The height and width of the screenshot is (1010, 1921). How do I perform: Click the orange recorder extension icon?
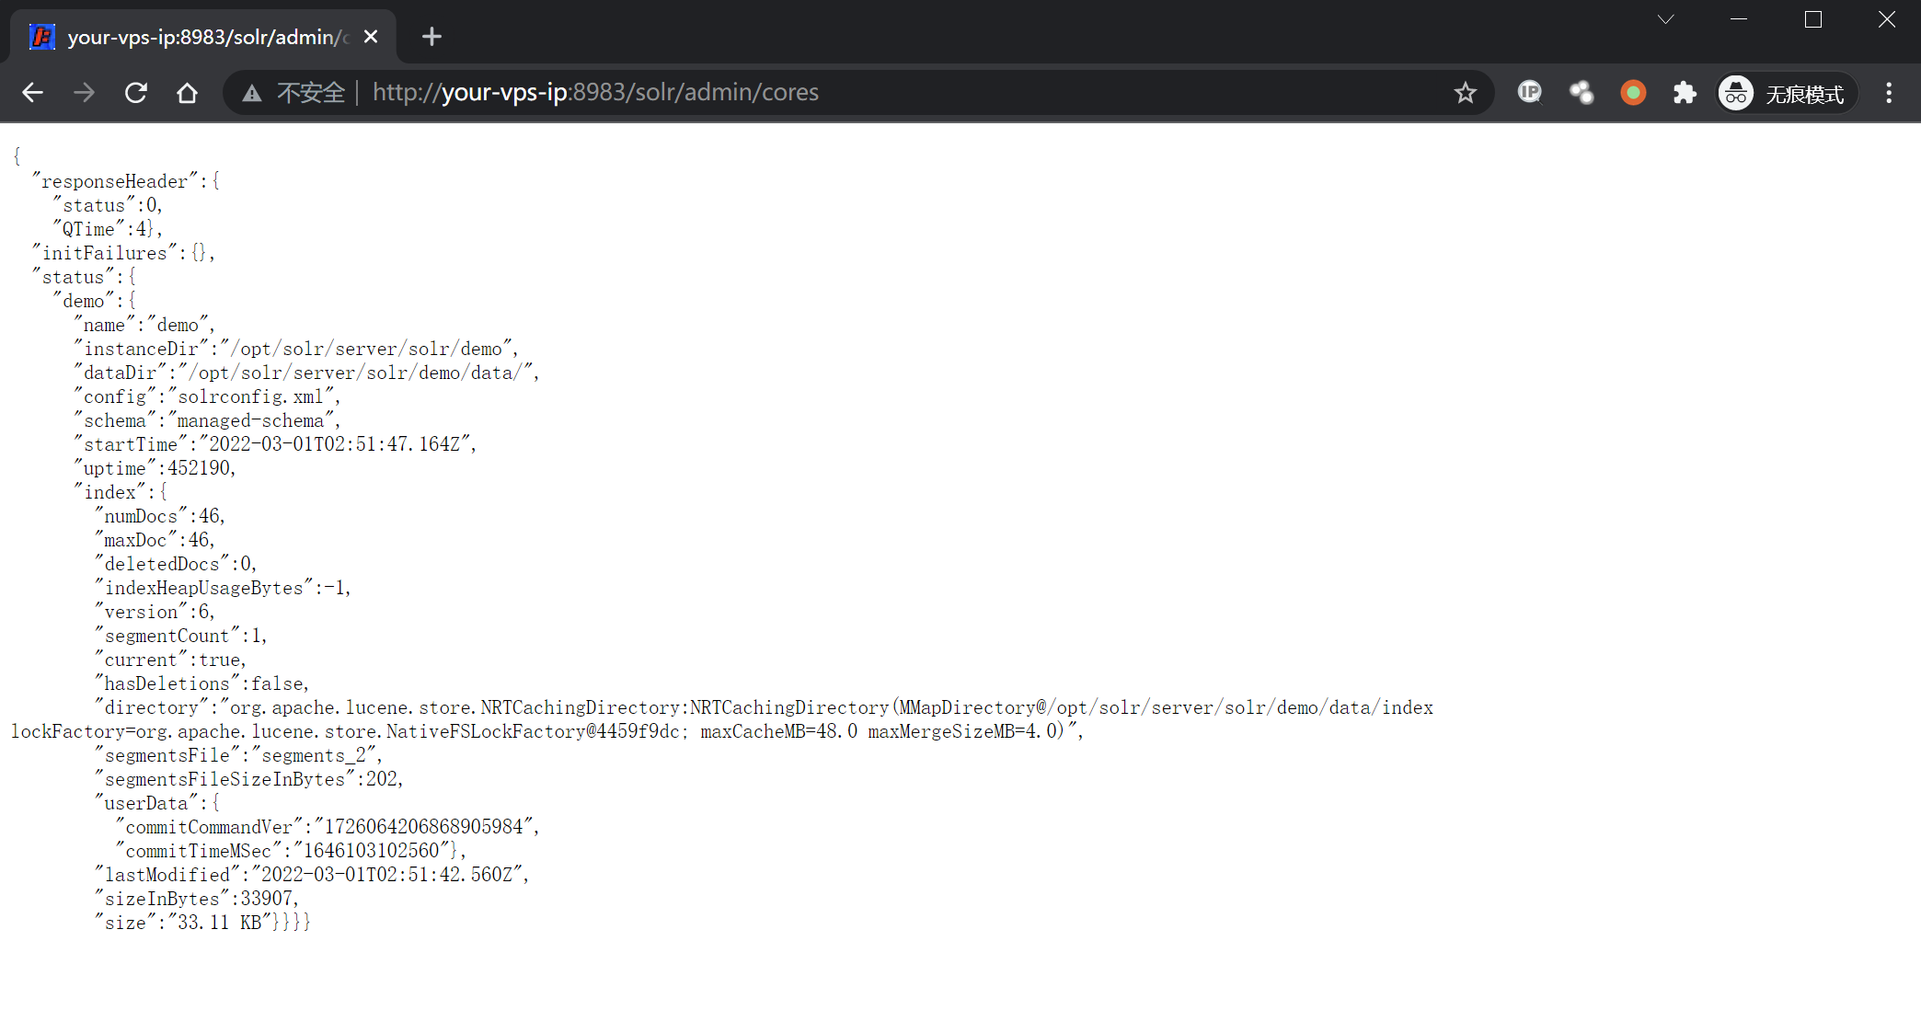(x=1633, y=92)
